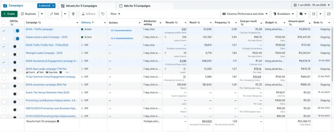Open Columns: Performance and clicks dropdown
334x132 pixels.
coord(245,14)
